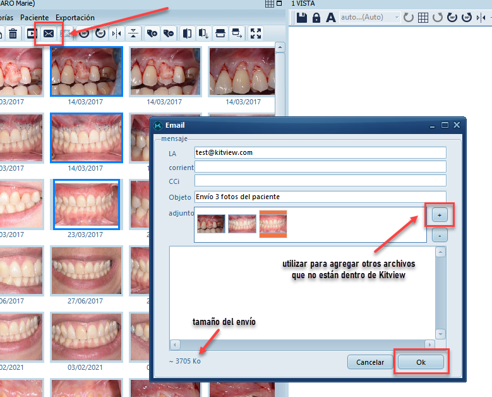492x397 pixels.
Task: Click the trash delete icon
Action: point(13,34)
